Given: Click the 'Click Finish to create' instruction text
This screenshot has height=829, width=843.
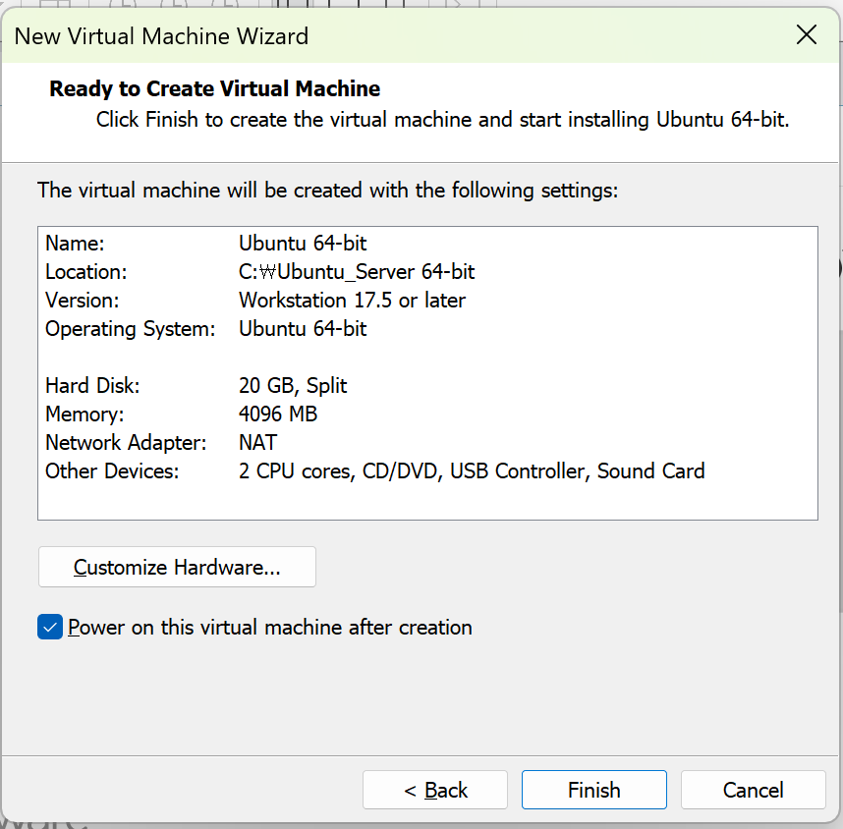Looking at the screenshot, I should click(442, 120).
